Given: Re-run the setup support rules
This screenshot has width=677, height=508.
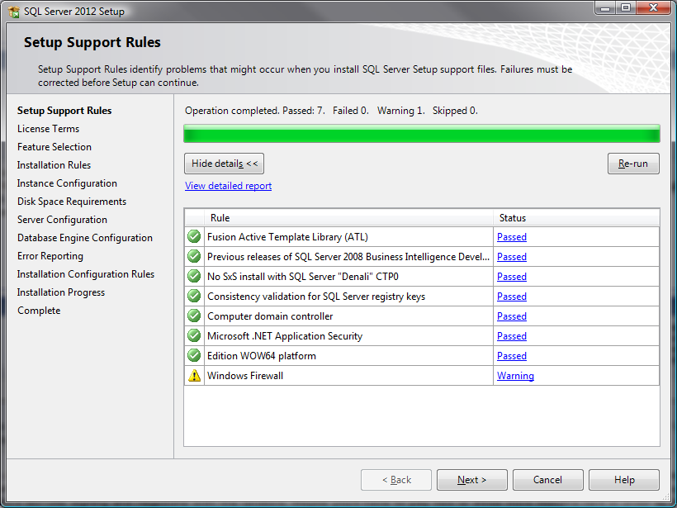Looking at the screenshot, I should pos(633,164).
